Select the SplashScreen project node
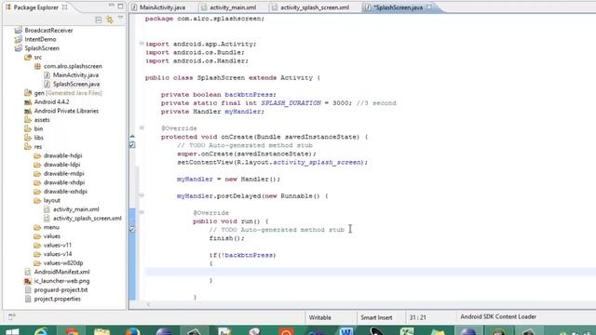 tap(42, 48)
